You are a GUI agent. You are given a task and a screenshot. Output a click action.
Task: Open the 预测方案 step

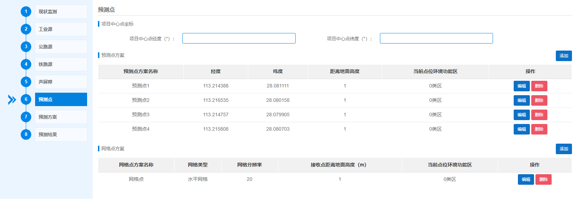61,117
